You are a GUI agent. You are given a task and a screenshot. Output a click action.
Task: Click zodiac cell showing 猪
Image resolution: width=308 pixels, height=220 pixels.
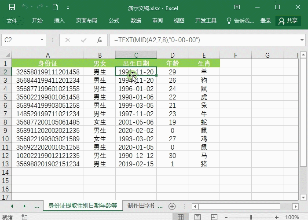204,164
